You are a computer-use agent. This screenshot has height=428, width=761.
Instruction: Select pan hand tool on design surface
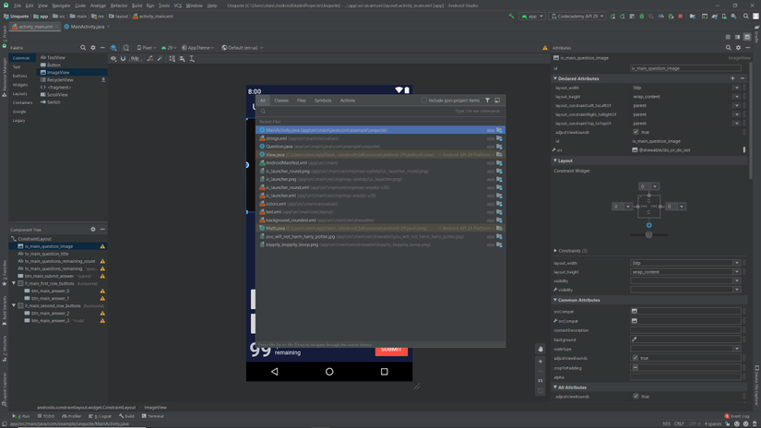(x=541, y=349)
